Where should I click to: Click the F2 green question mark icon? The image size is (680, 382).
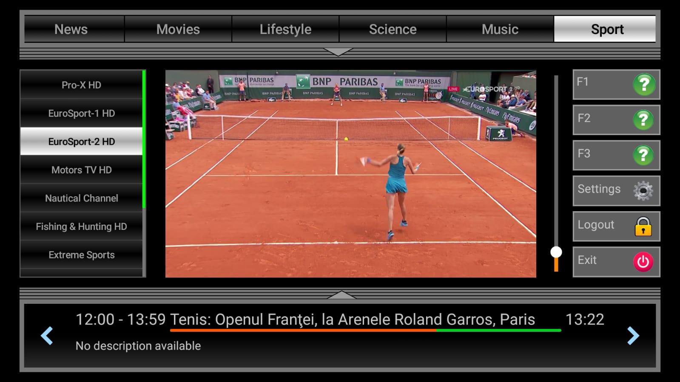pyautogui.click(x=643, y=120)
